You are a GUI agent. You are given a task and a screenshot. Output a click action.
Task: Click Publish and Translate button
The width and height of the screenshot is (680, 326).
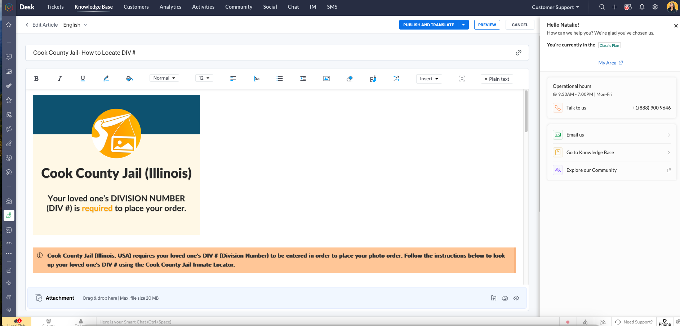pos(428,25)
